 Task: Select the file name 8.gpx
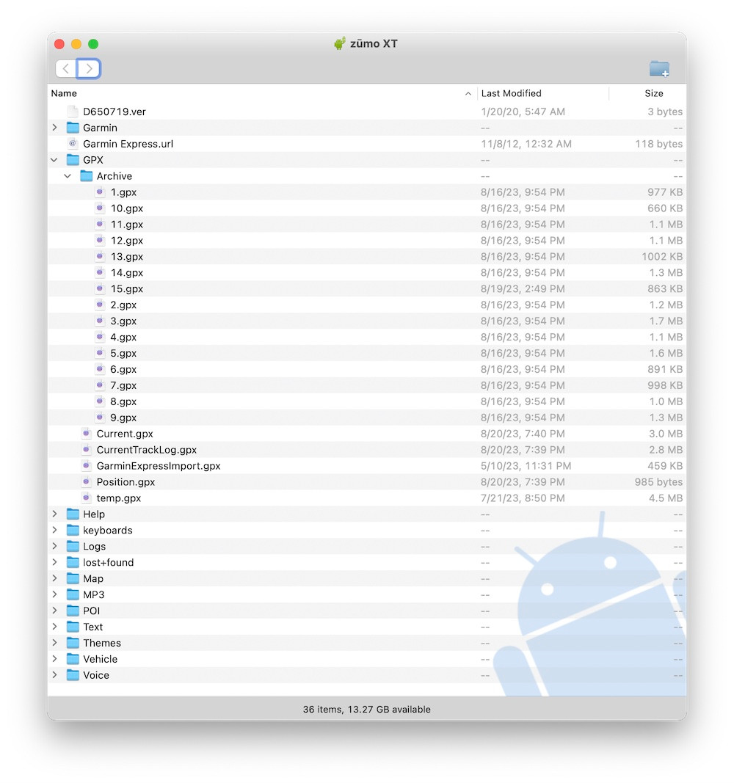[x=123, y=401]
